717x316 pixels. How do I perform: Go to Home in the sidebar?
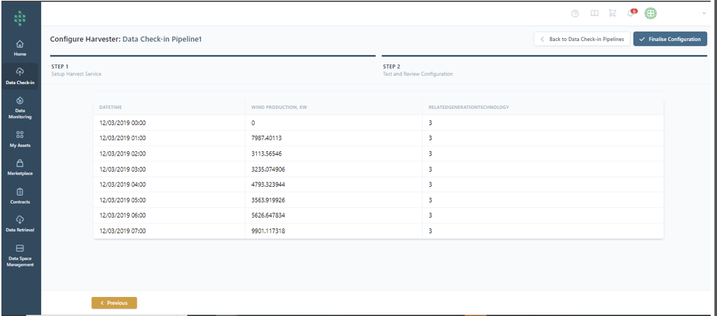(x=20, y=47)
